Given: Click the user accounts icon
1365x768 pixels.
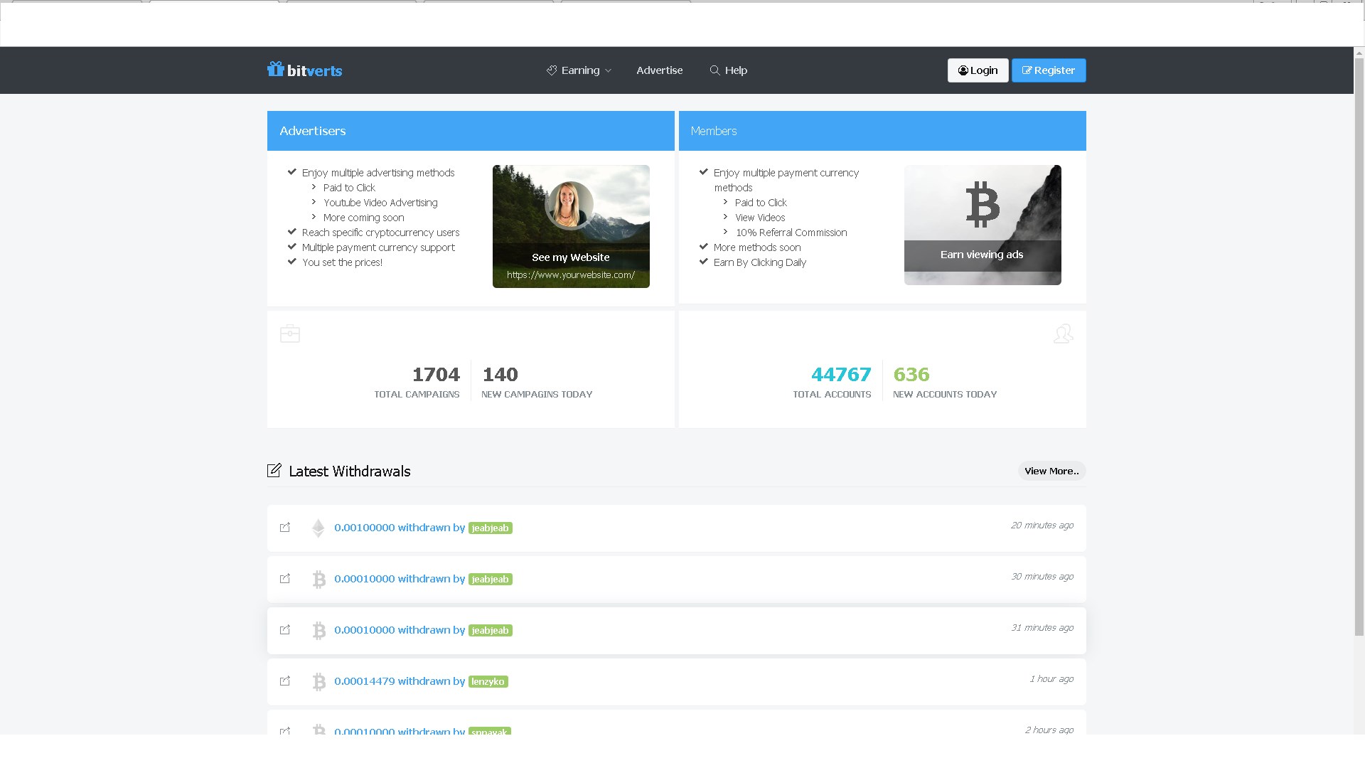Looking at the screenshot, I should [x=1063, y=334].
